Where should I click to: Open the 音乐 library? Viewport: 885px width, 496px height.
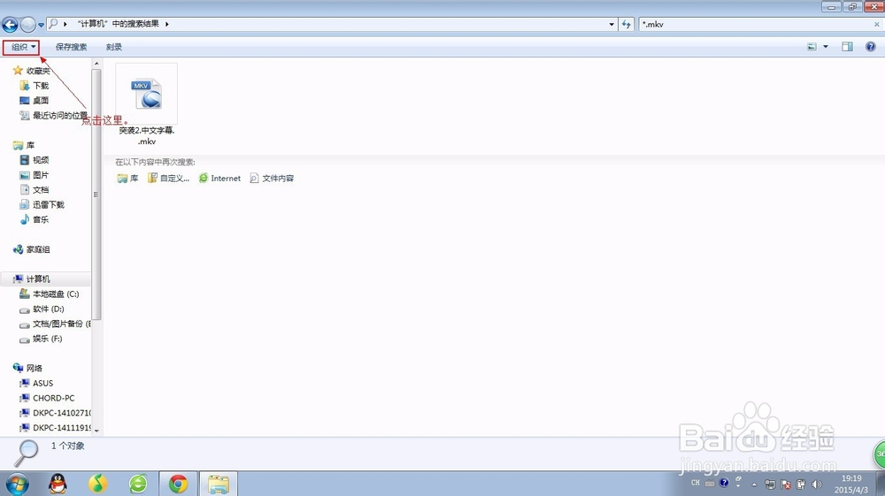pos(35,219)
